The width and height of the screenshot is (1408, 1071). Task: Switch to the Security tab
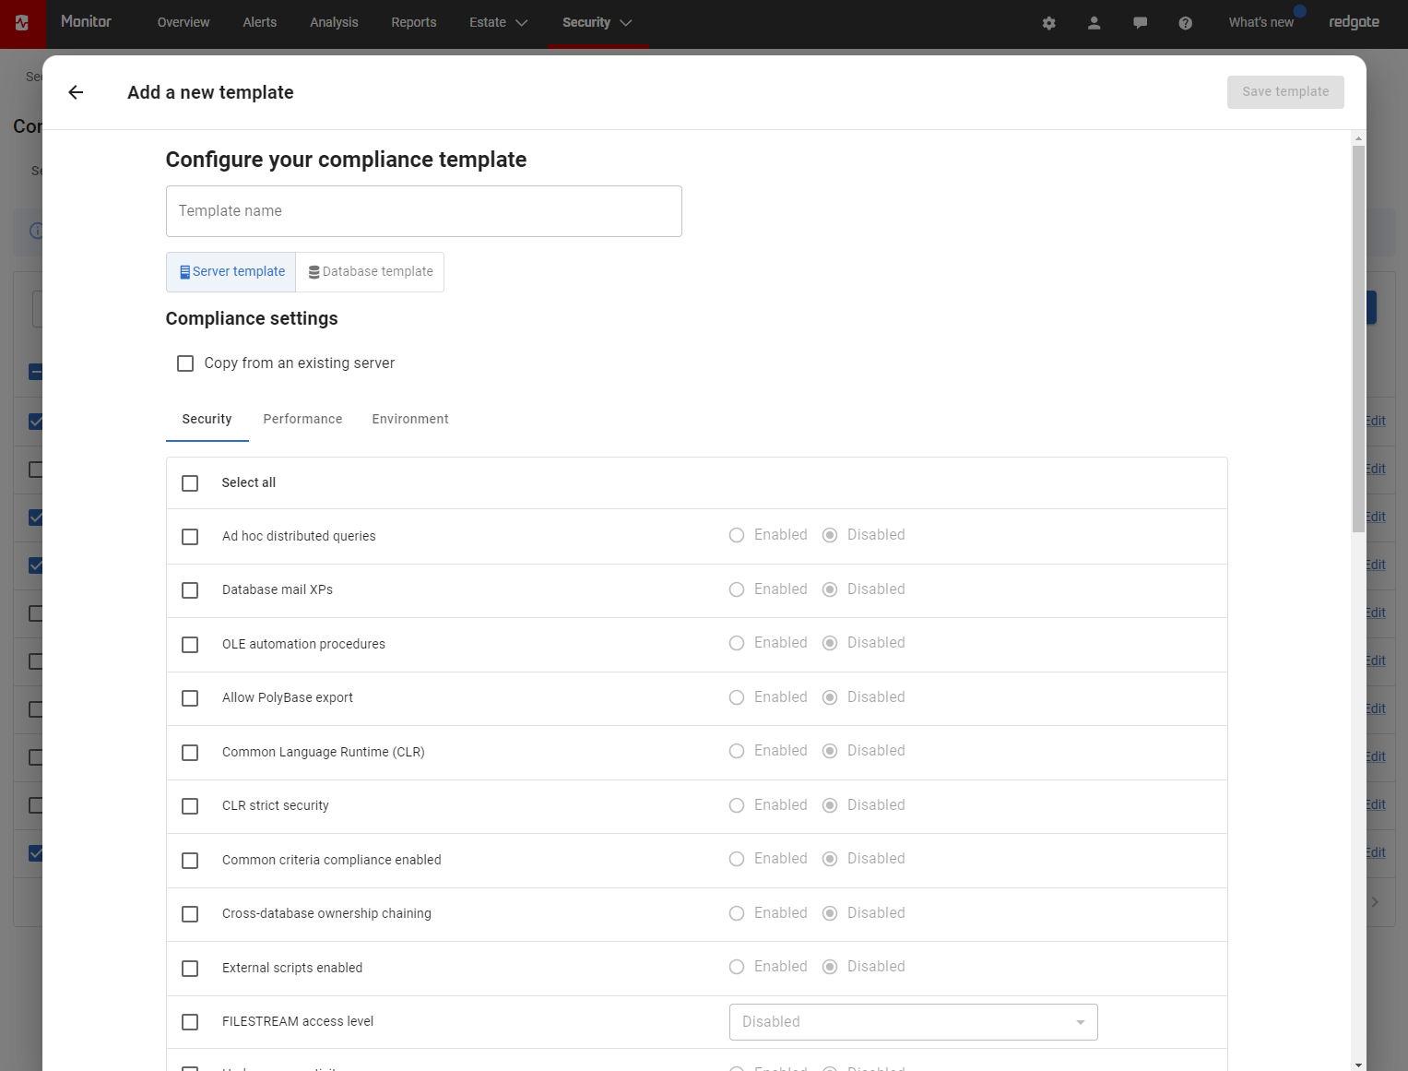(207, 420)
